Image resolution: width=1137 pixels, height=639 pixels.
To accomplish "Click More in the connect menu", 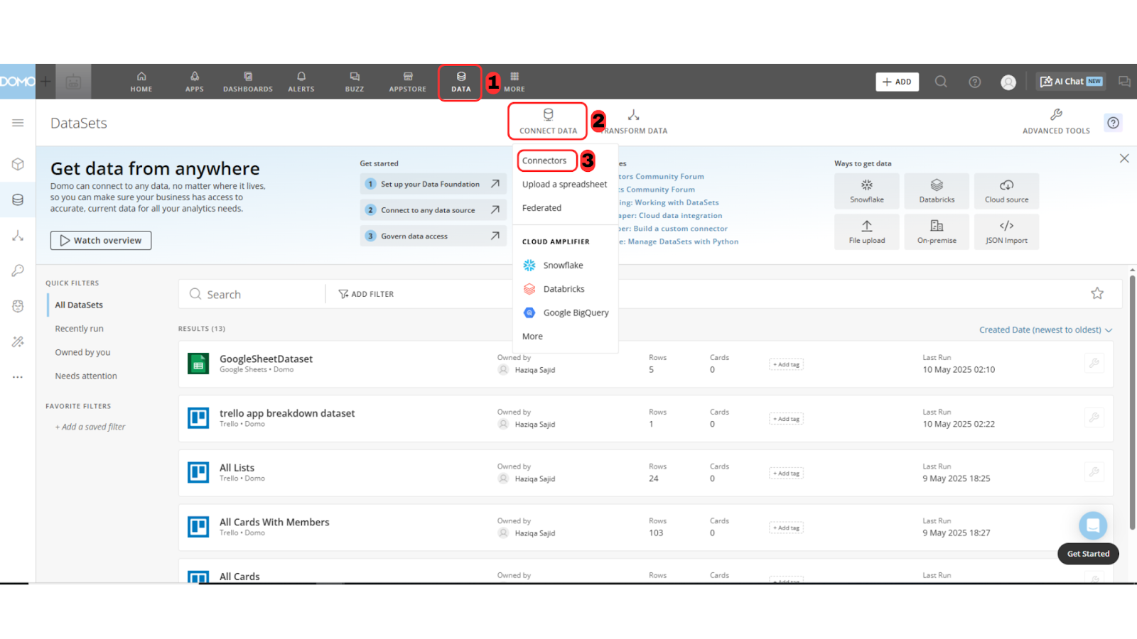I will pos(532,337).
